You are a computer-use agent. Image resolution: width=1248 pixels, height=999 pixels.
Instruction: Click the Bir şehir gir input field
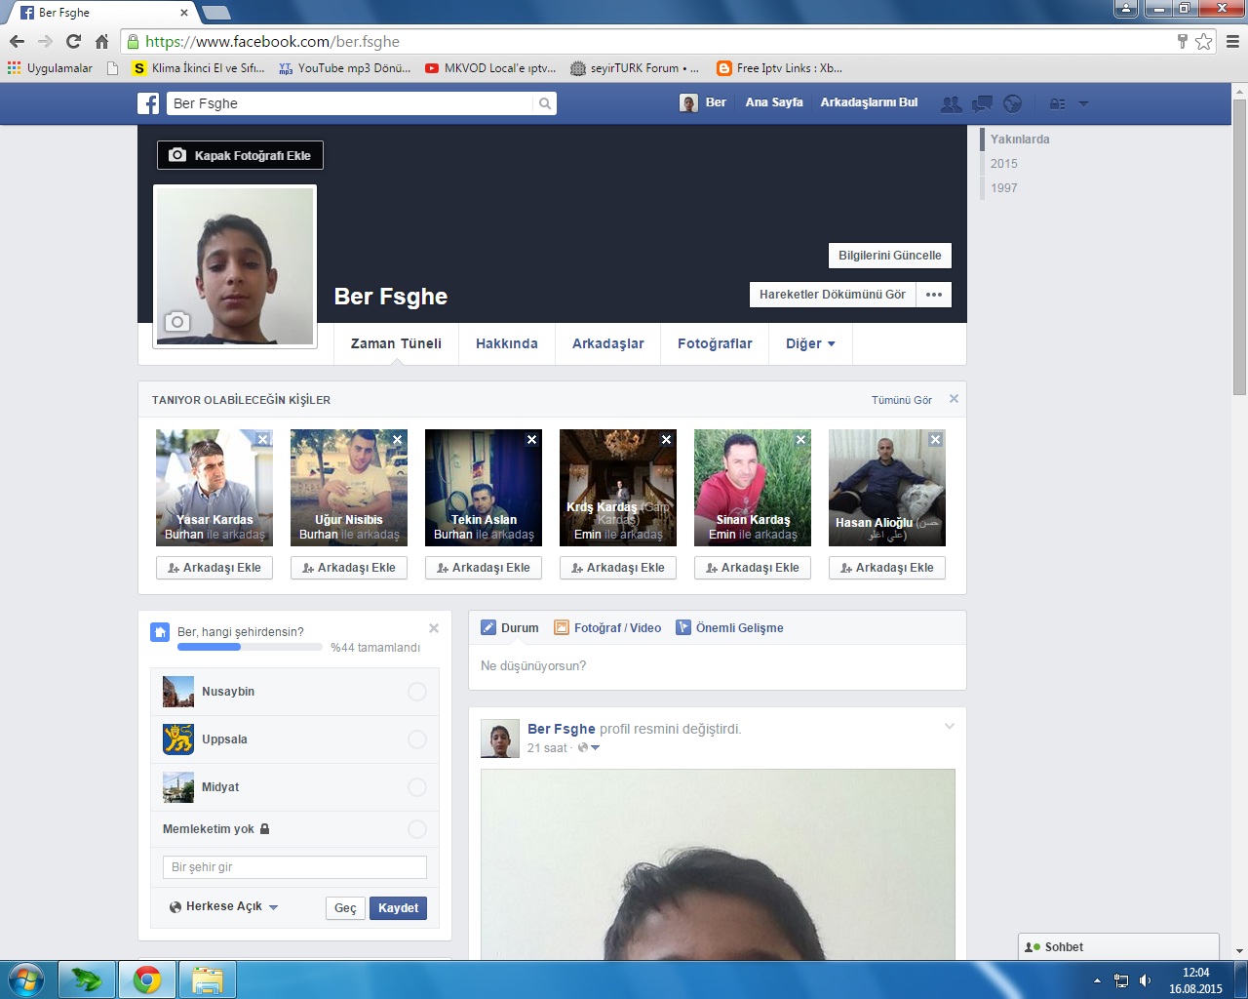(x=294, y=867)
